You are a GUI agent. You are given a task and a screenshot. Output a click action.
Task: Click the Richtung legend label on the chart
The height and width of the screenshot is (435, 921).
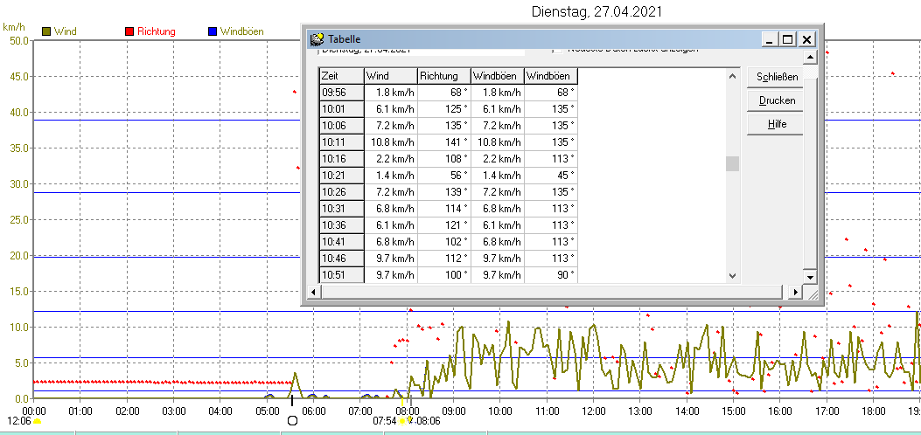pos(157,31)
